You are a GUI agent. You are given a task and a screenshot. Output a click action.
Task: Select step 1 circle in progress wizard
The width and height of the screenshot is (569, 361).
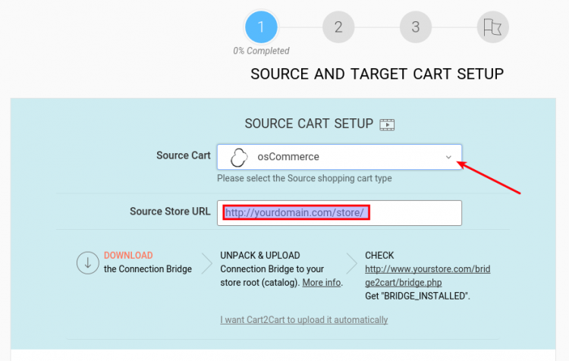point(261,27)
